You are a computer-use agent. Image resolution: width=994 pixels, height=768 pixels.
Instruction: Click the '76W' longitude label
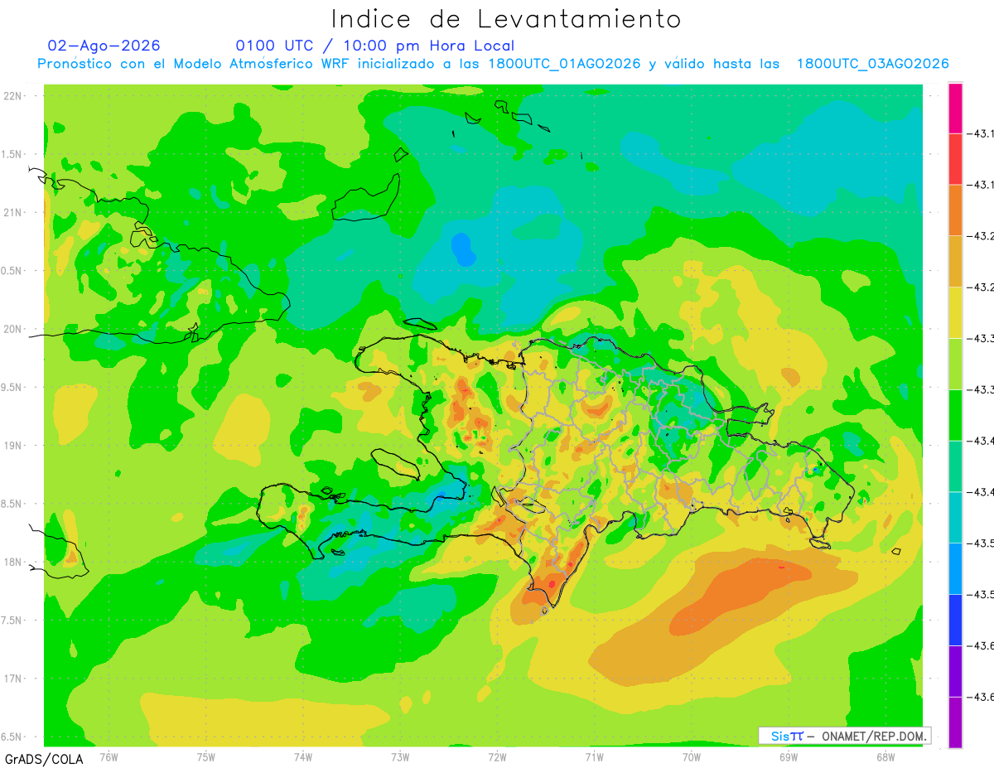[x=109, y=757]
